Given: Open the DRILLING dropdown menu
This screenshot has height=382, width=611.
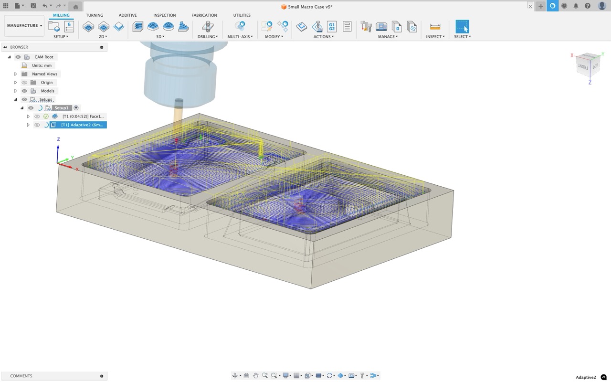Looking at the screenshot, I should click(x=208, y=37).
